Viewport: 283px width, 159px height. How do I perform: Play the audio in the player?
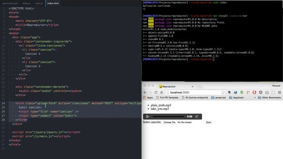(148, 117)
